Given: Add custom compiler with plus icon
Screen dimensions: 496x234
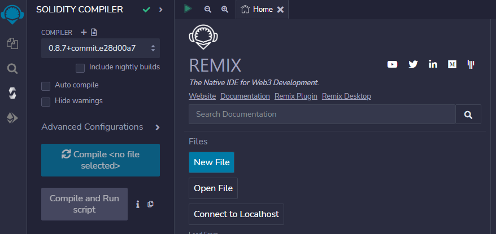Looking at the screenshot, I should 84,32.
